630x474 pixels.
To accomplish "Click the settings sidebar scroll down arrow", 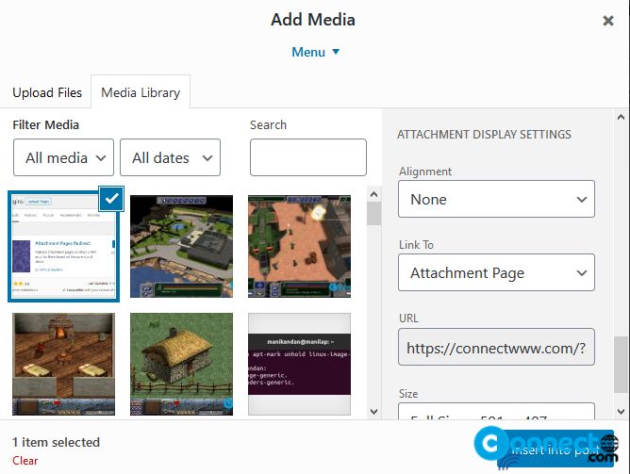I will (621, 412).
